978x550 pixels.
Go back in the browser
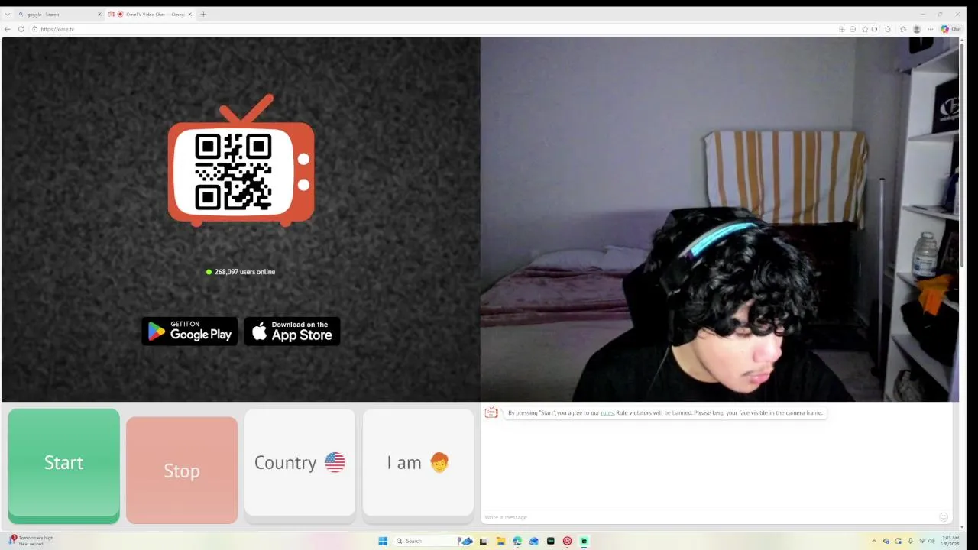pyautogui.click(x=8, y=29)
